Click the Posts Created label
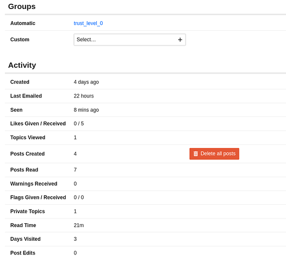286x264 pixels. click(27, 154)
